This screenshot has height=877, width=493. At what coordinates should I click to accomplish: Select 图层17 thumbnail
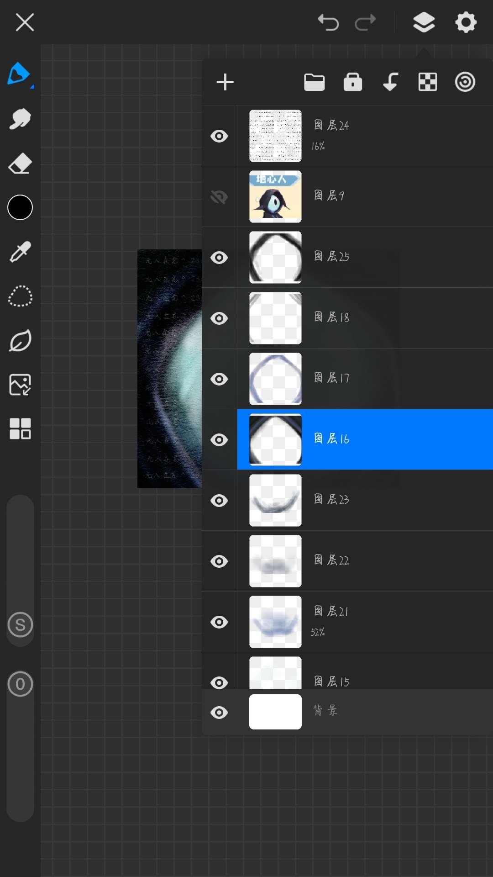(x=275, y=379)
